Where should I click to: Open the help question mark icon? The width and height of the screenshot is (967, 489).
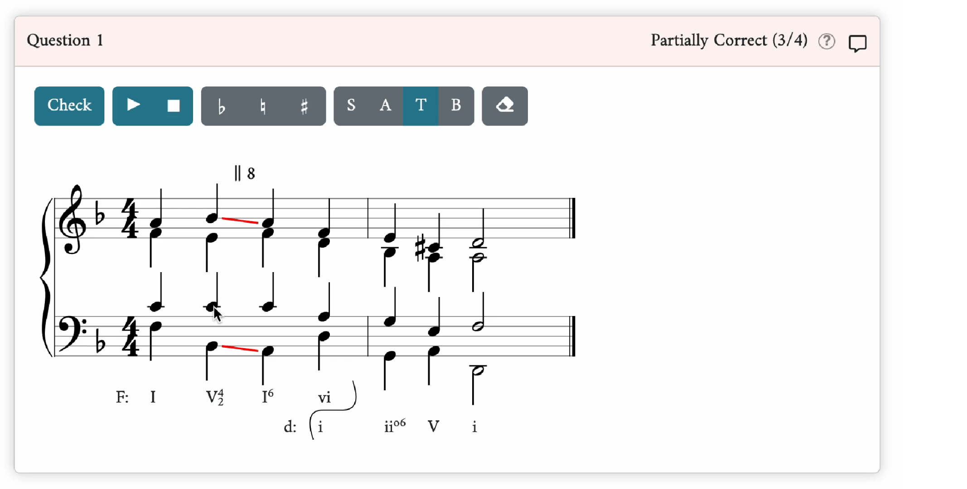pyautogui.click(x=827, y=42)
